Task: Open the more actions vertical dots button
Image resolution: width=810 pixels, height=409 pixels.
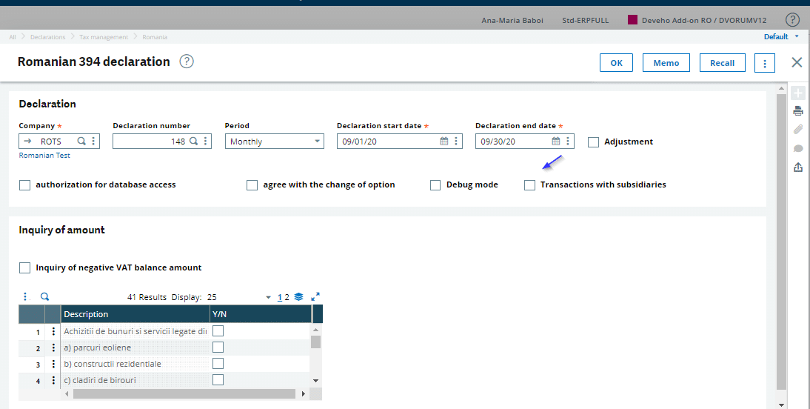Action: pos(765,63)
